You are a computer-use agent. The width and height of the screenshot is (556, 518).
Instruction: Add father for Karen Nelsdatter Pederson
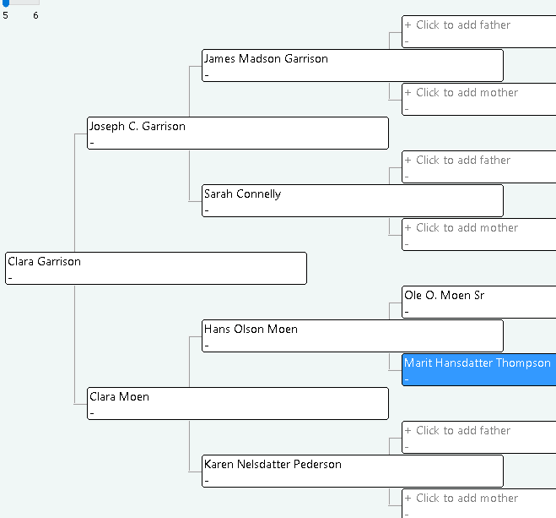479,438
